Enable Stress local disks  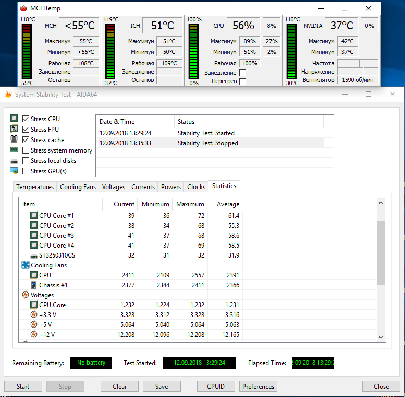click(x=26, y=161)
